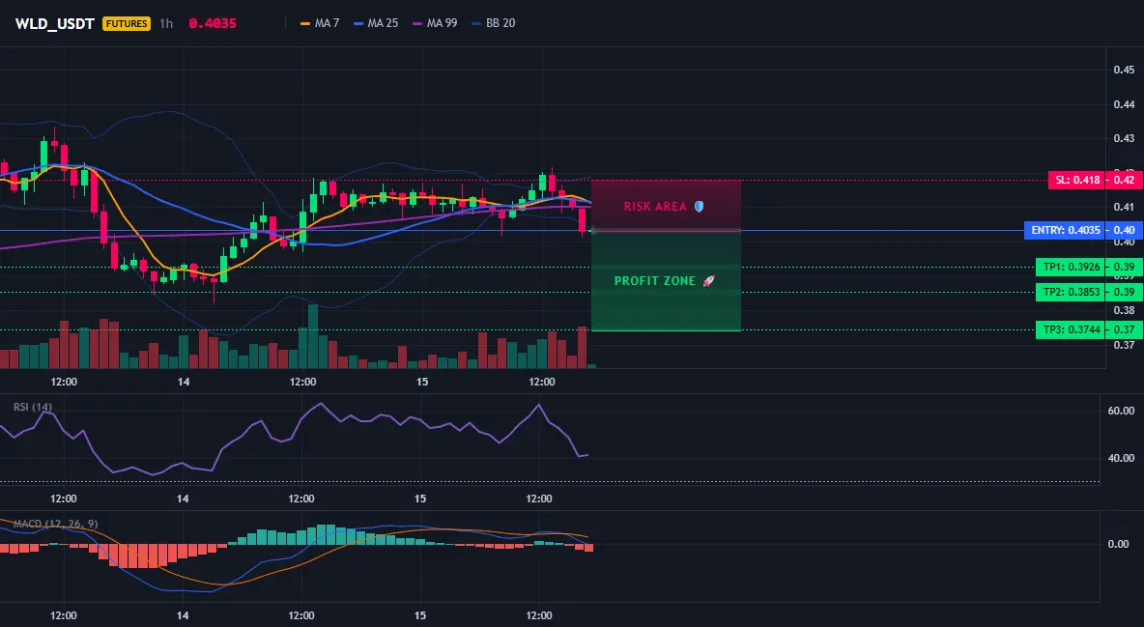Toggle the MA 25 indicator legend text
The width and height of the screenshot is (1144, 627).
point(383,23)
